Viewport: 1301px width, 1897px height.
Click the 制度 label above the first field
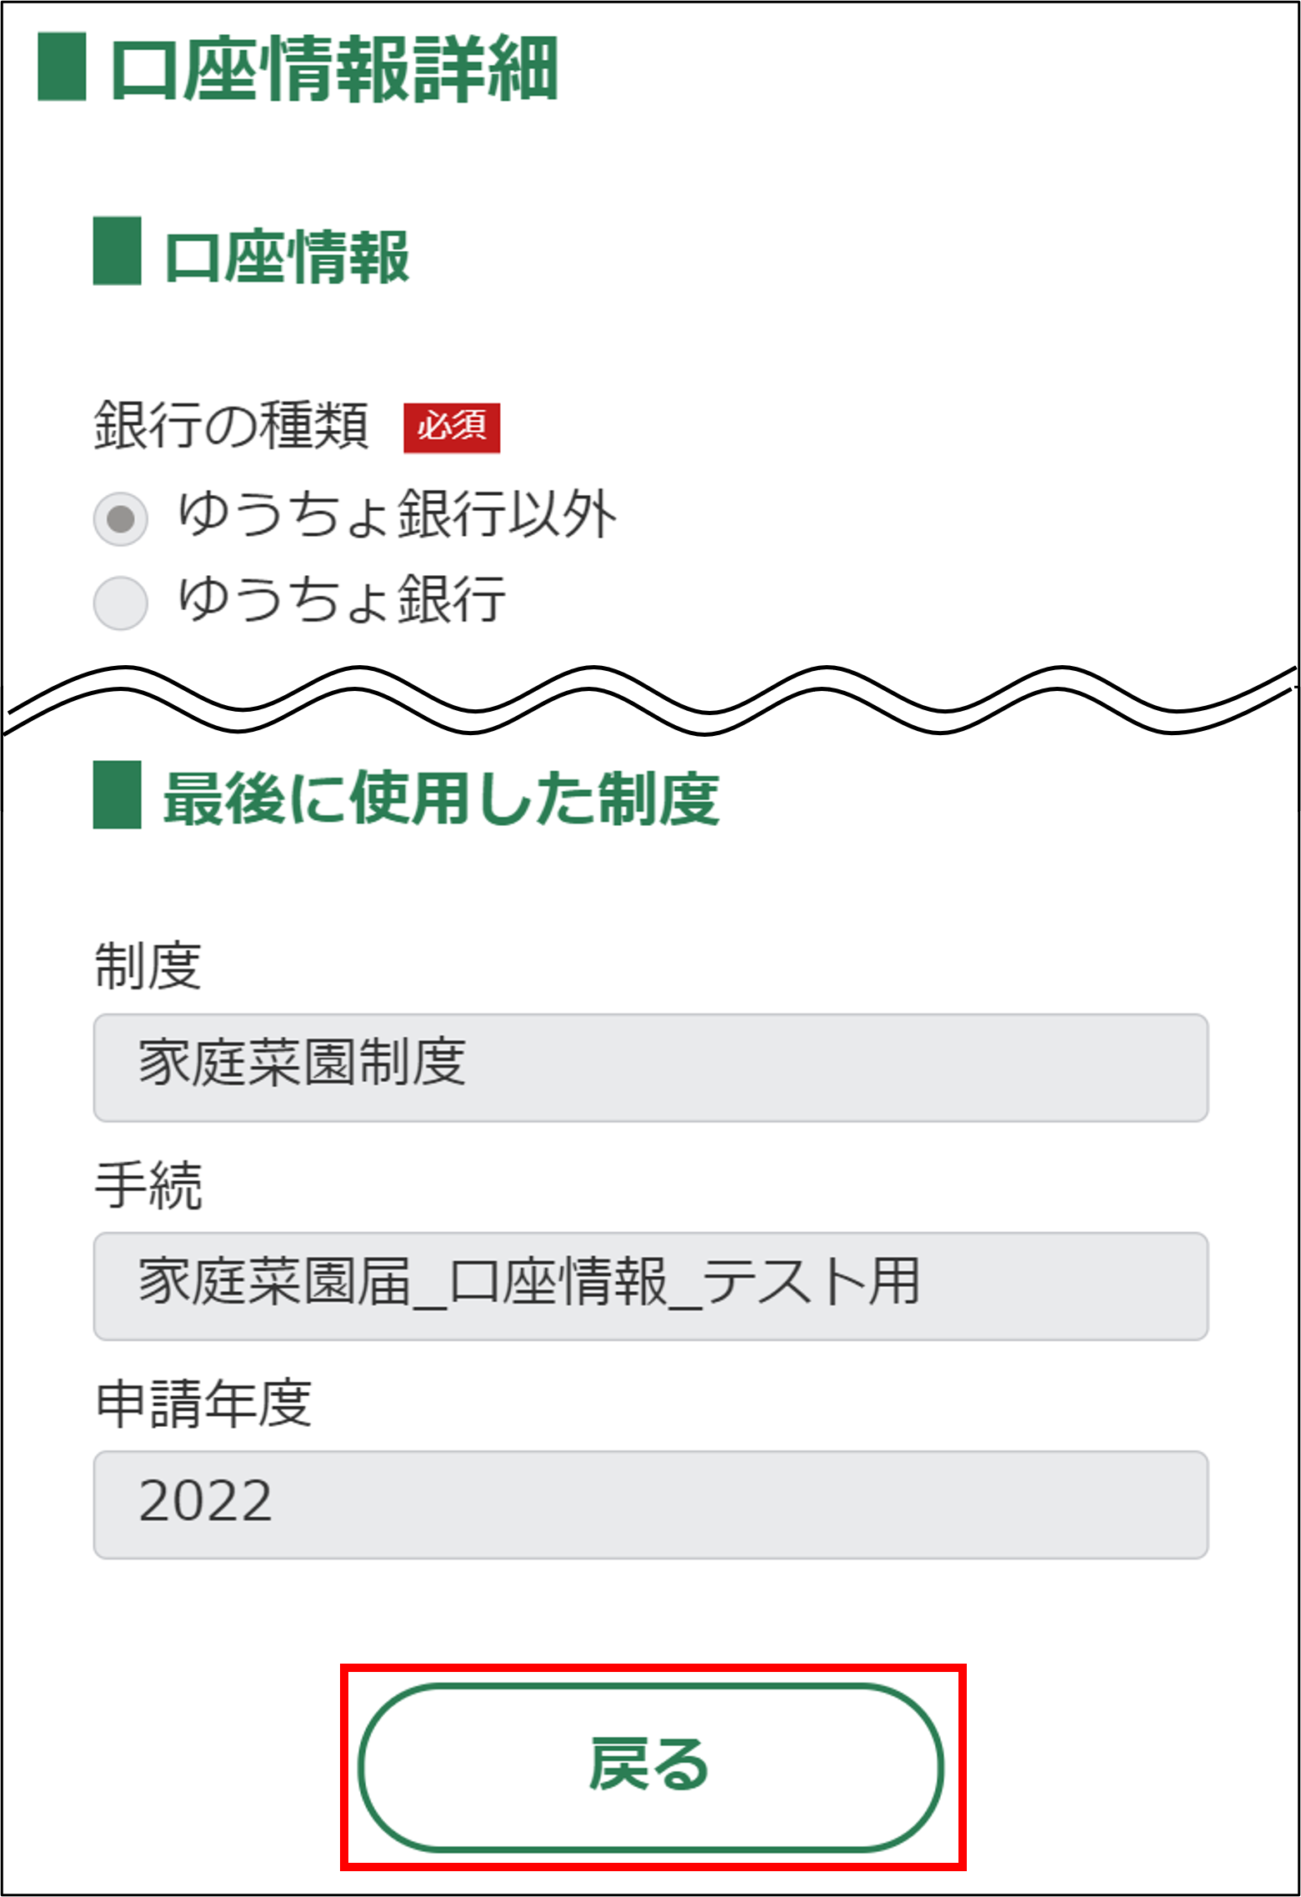148,966
